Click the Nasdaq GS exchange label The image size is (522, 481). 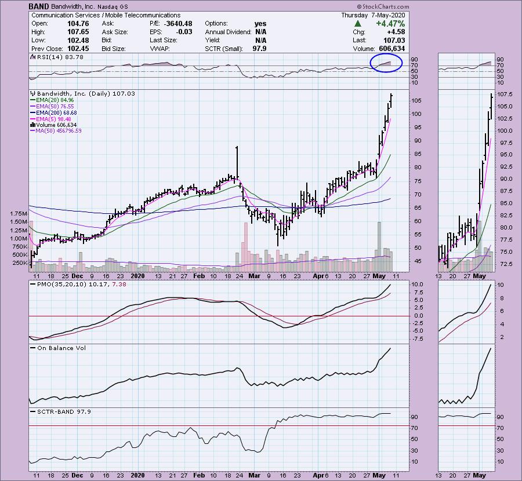113,6
